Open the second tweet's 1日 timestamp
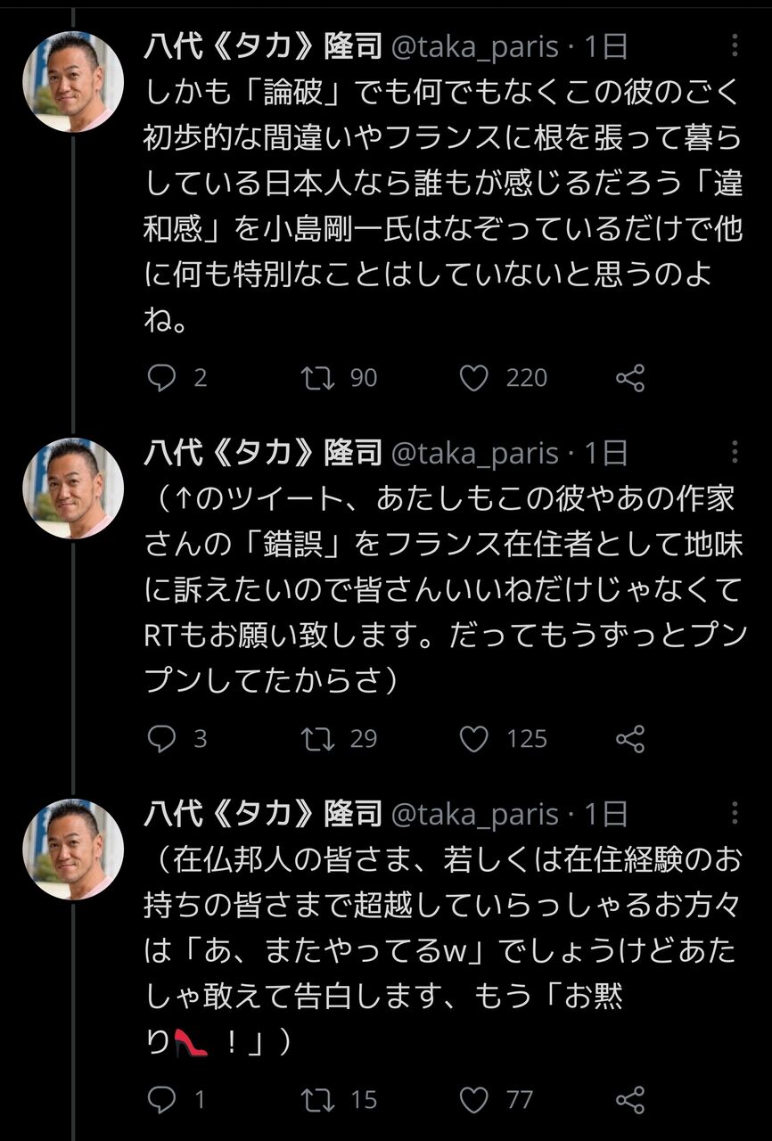Screen dimensions: 772x1141 pyautogui.click(x=606, y=454)
